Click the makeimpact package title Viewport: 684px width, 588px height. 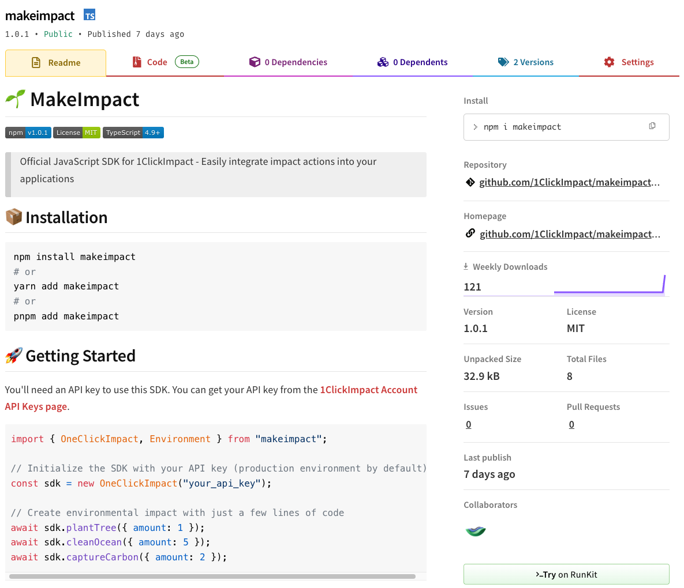point(40,16)
